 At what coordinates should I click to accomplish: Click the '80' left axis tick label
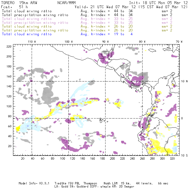coord(10,116)
